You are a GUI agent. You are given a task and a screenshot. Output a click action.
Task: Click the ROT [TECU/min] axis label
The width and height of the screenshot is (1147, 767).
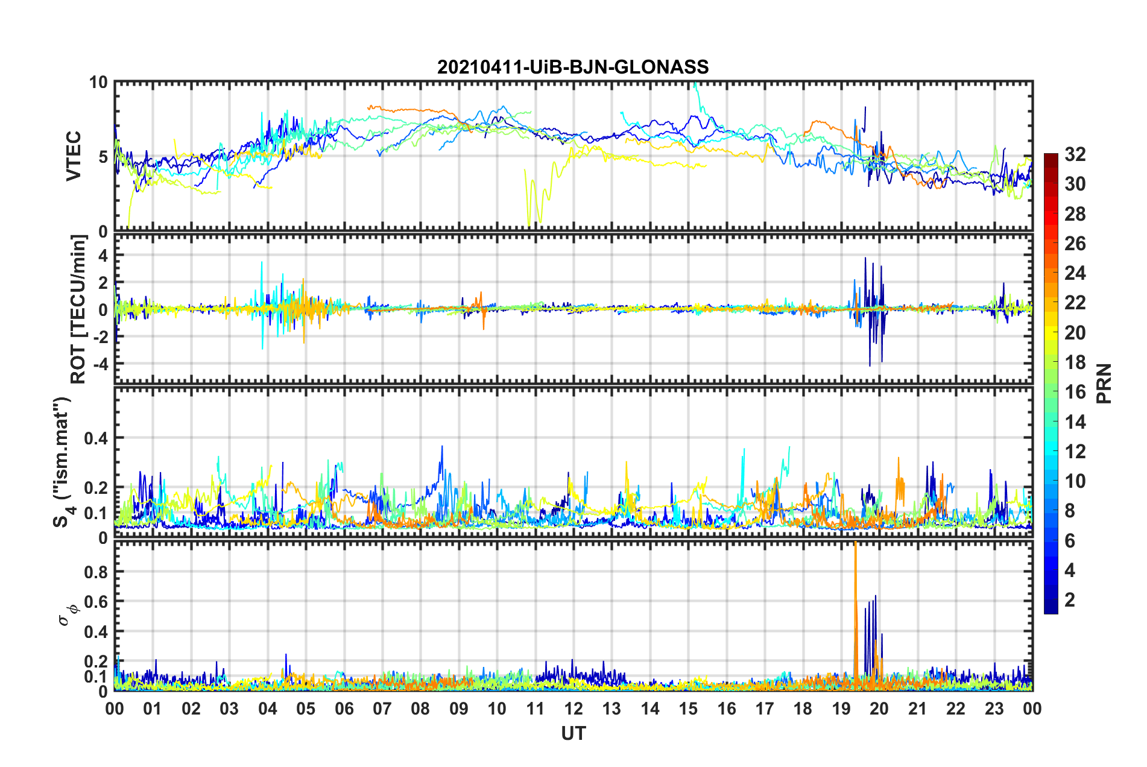coord(78,309)
